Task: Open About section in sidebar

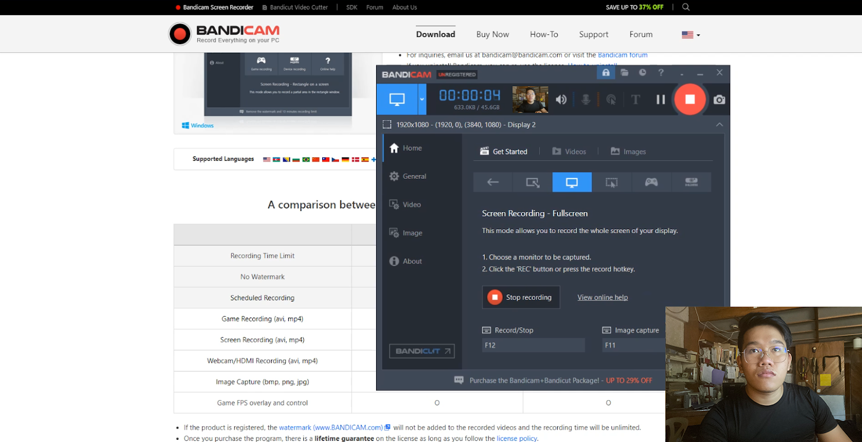Action: click(406, 261)
